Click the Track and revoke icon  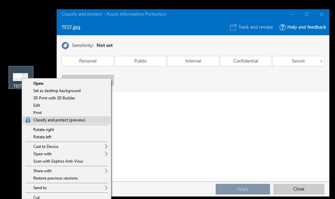coord(233,27)
